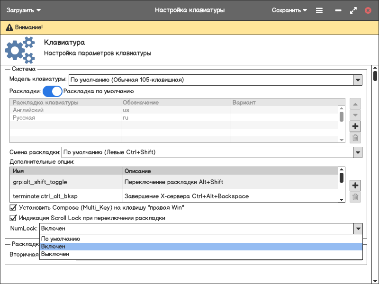
Task: Click the delete layout trash icon
Action: coord(355,138)
